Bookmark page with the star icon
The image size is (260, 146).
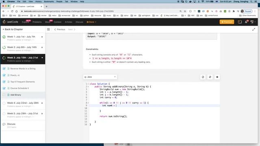pyautogui.click(x=185, y=11)
